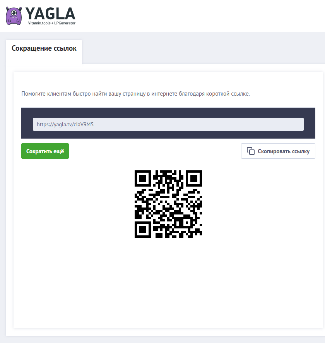The width and height of the screenshot is (325, 343).
Task: Click the YAGLA wordmark logo text
Action: point(50,14)
